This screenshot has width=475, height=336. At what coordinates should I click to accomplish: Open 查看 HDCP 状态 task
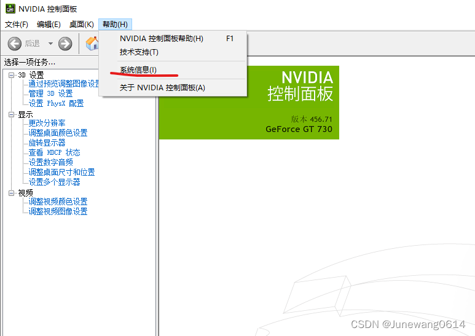(x=54, y=152)
